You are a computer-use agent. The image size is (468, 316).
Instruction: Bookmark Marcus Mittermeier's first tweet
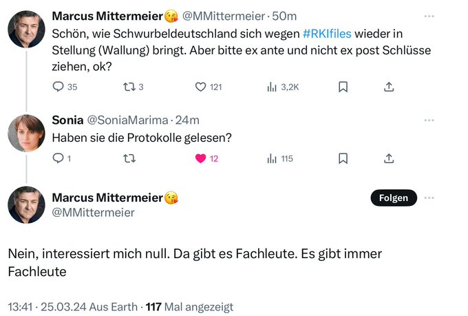343,87
